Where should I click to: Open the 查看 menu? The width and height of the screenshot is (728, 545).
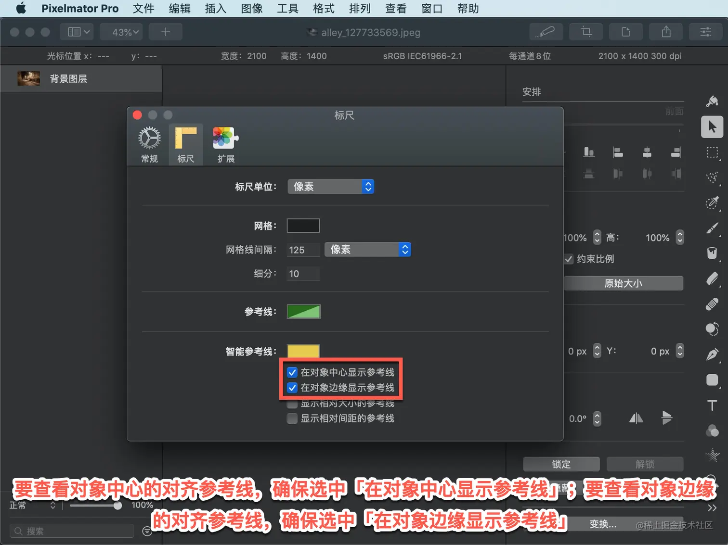(396, 8)
